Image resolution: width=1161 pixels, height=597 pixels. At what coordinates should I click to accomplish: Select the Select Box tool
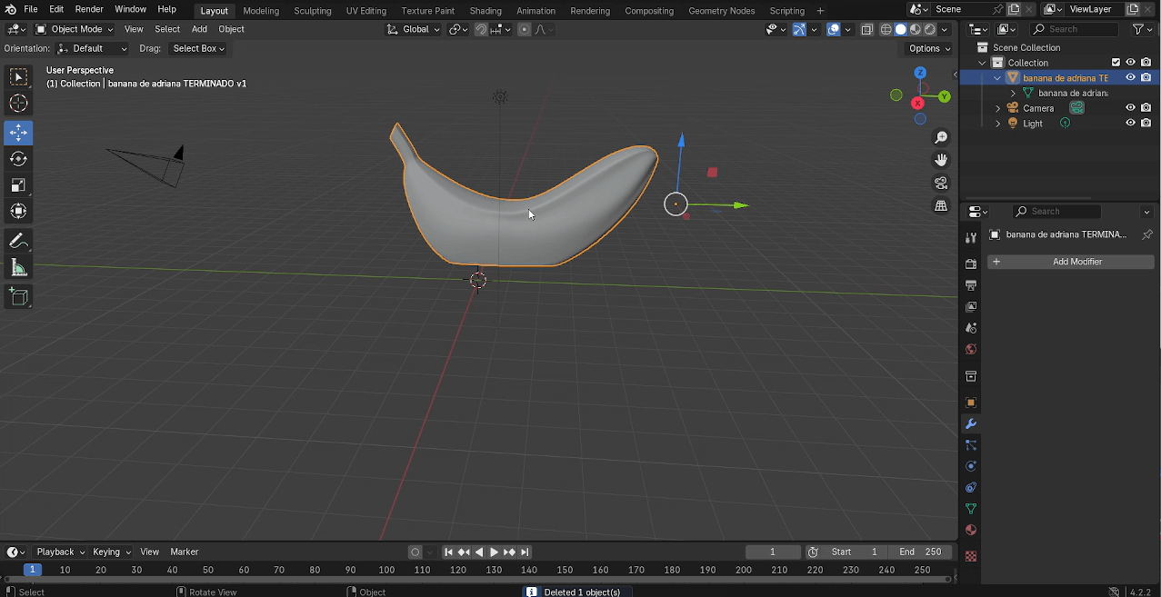coord(18,77)
